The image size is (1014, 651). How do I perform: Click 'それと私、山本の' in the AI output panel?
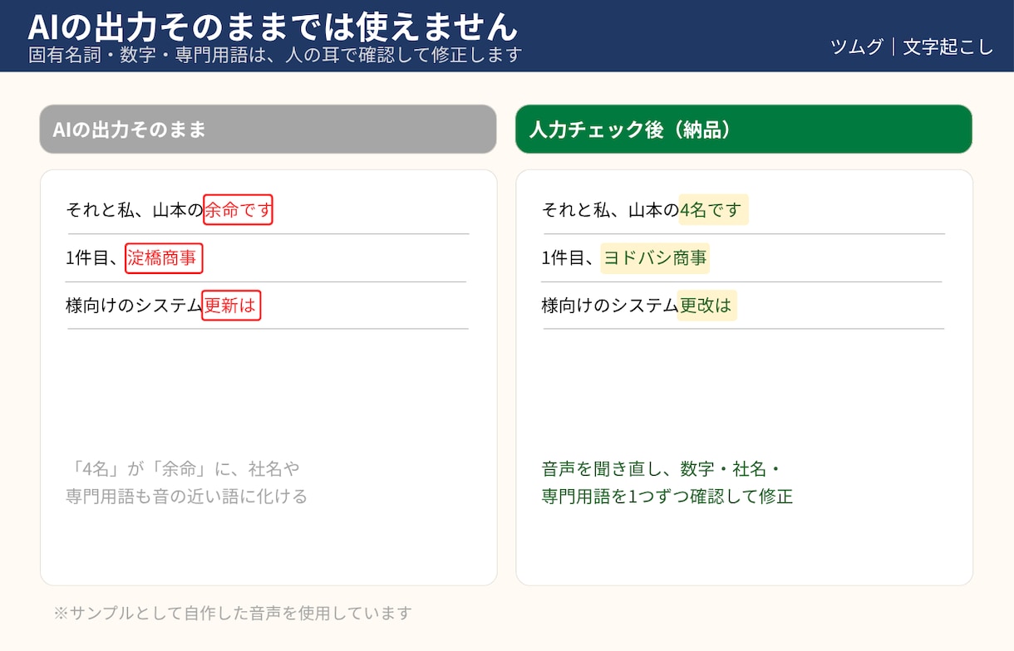tap(135, 210)
